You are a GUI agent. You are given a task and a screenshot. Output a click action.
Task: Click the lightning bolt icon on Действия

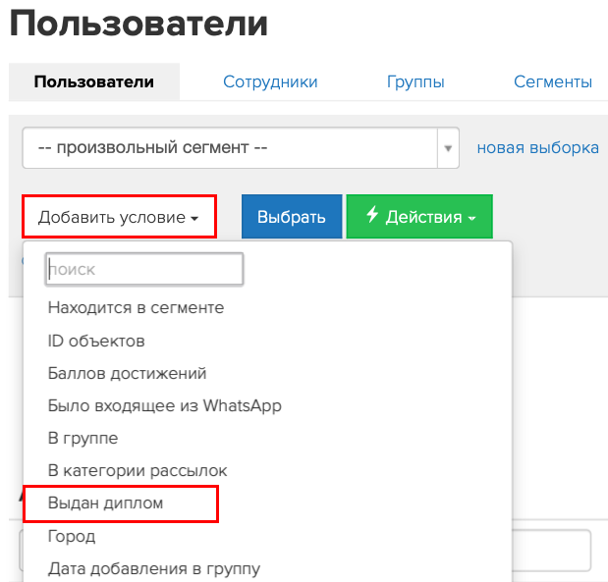(x=372, y=215)
